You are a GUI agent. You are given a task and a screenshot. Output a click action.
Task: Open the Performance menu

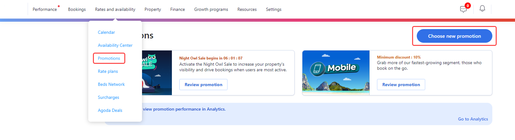[x=45, y=9]
